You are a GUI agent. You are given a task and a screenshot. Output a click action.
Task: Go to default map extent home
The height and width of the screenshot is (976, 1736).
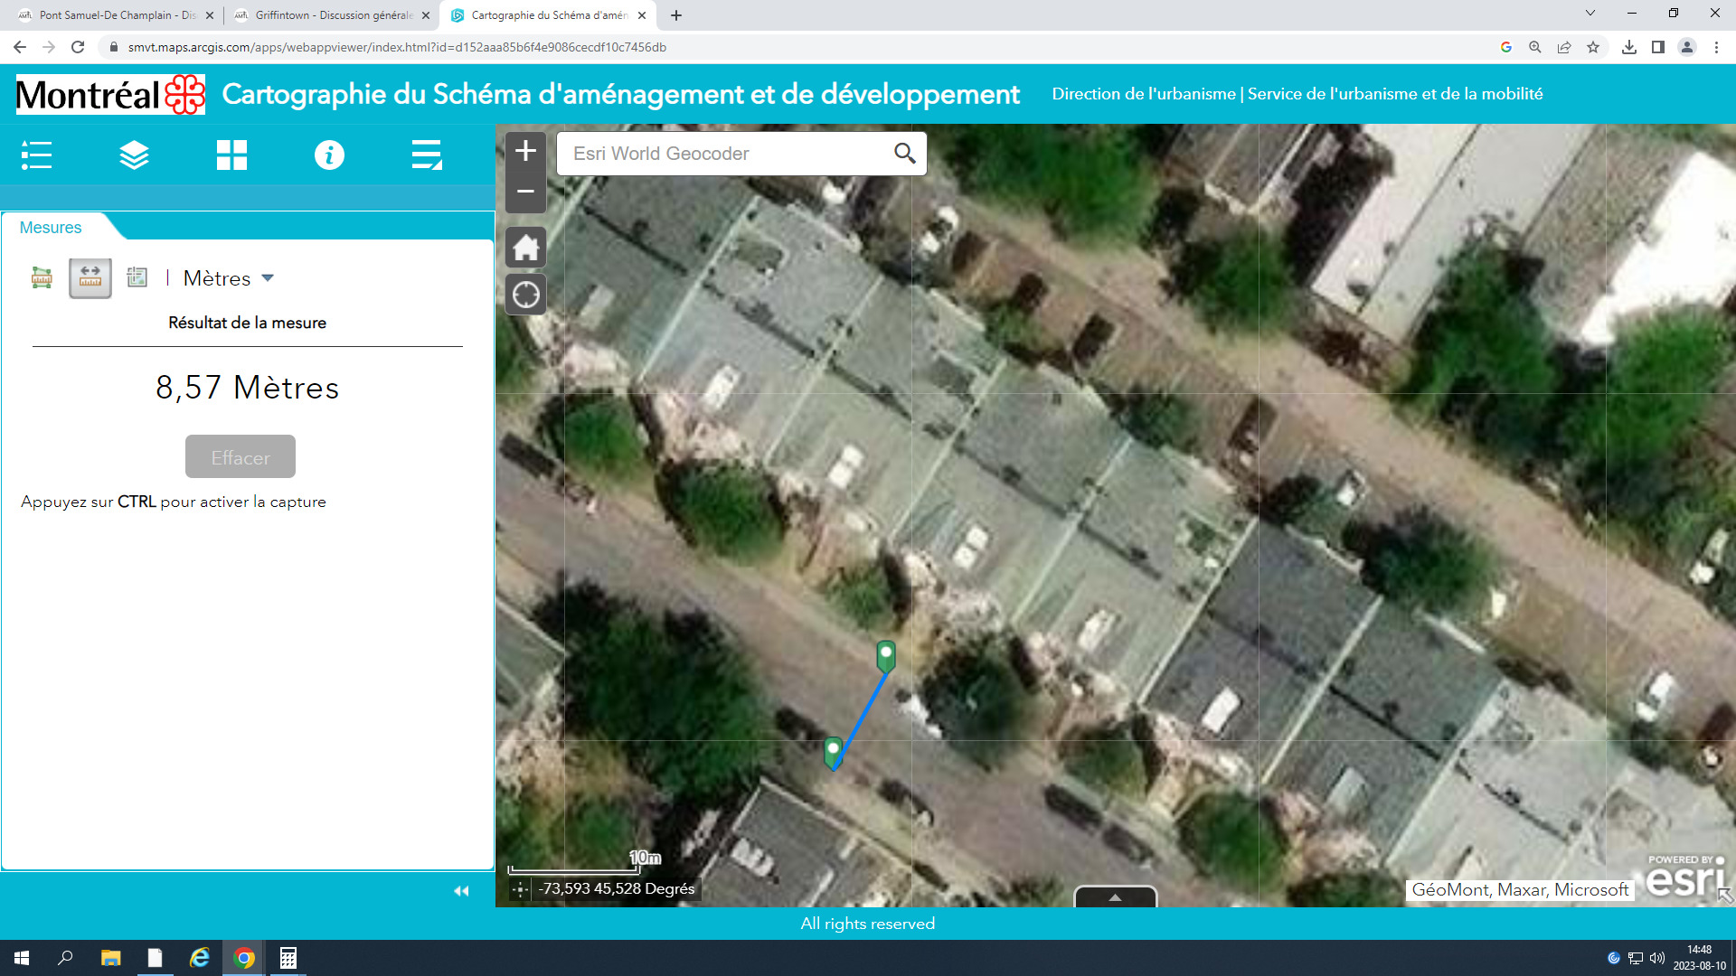click(x=525, y=247)
